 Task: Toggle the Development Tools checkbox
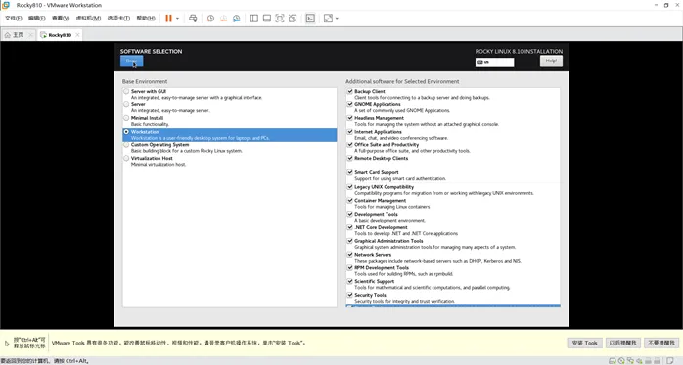click(x=349, y=214)
